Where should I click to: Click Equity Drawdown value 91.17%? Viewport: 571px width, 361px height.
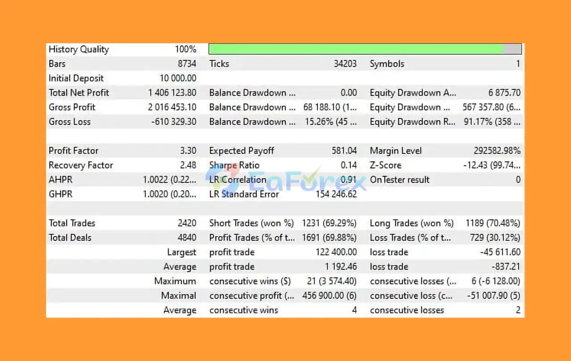click(x=492, y=122)
